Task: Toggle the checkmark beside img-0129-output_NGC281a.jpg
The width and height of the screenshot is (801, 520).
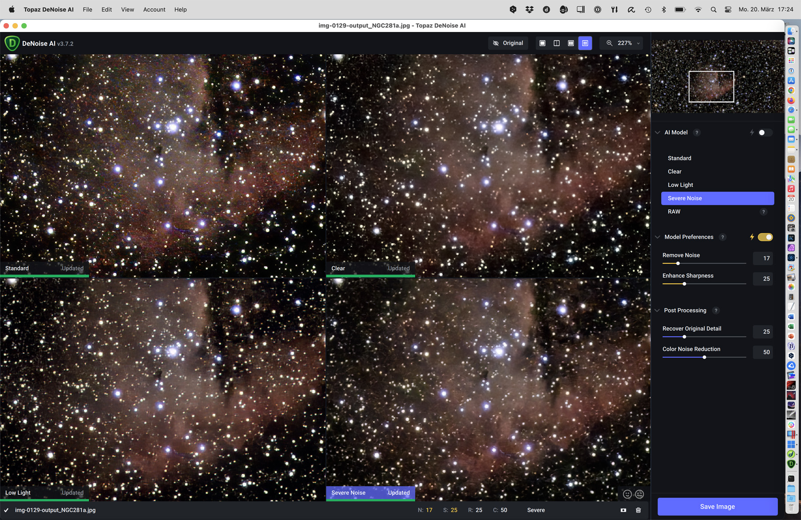Action: pos(6,510)
